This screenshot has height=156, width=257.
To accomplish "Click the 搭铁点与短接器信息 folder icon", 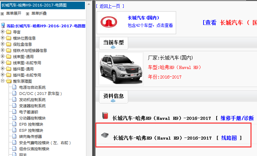I will coord(9,51).
